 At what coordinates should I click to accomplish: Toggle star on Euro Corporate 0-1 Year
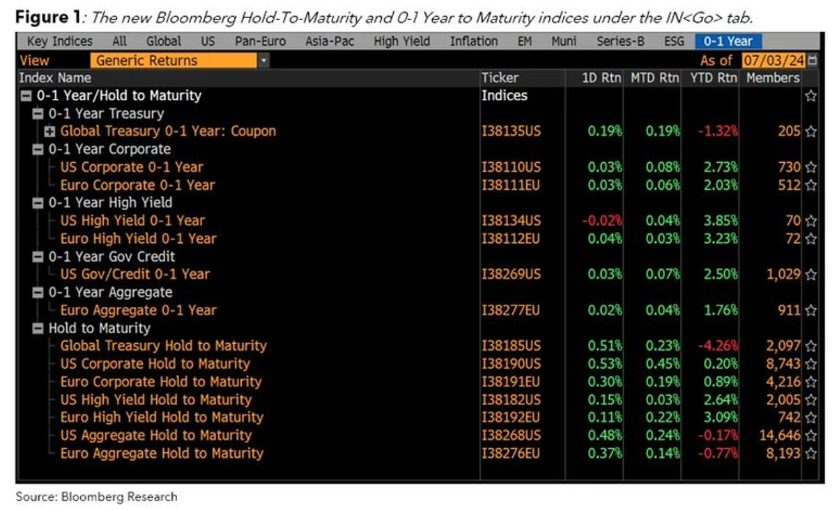coord(811,186)
